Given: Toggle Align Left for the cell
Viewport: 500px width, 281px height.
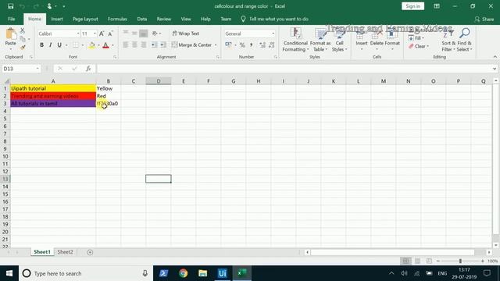Looking at the screenshot, I should point(126,45).
